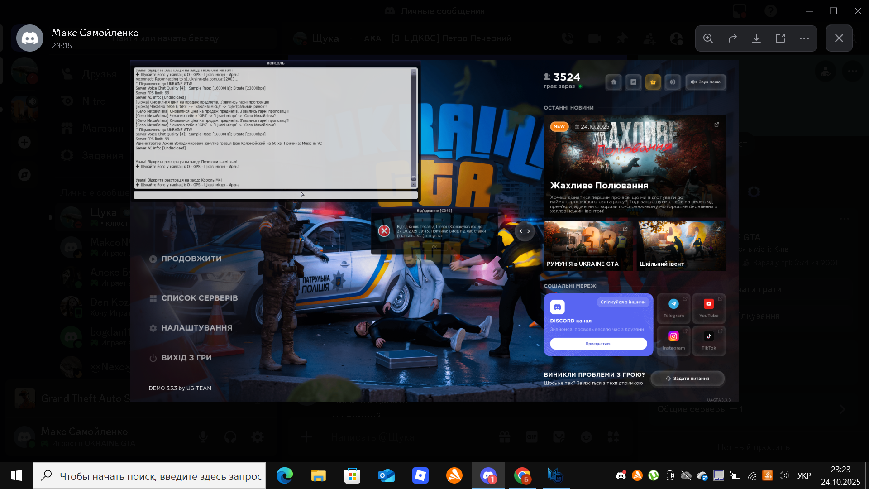Image resolution: width=869 pixels, height=489 pixels.
Task: Open the yellow shop basket button
Action: point(653,82)
